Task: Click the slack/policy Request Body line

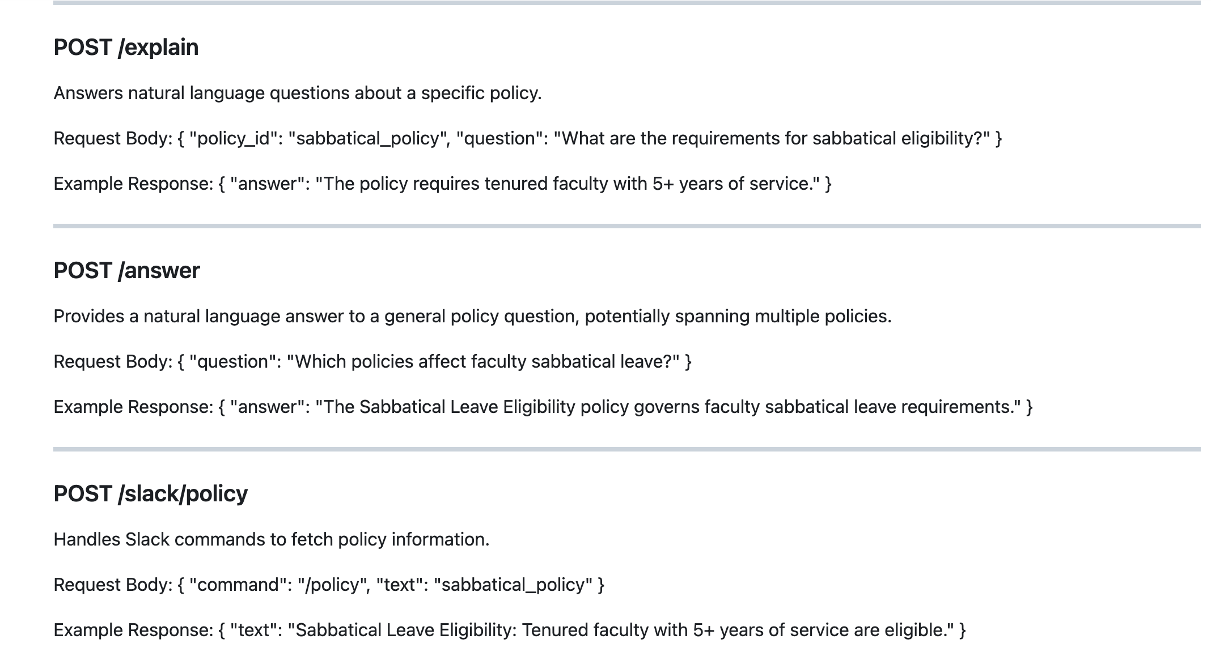Action: click(x=329, y=585)
